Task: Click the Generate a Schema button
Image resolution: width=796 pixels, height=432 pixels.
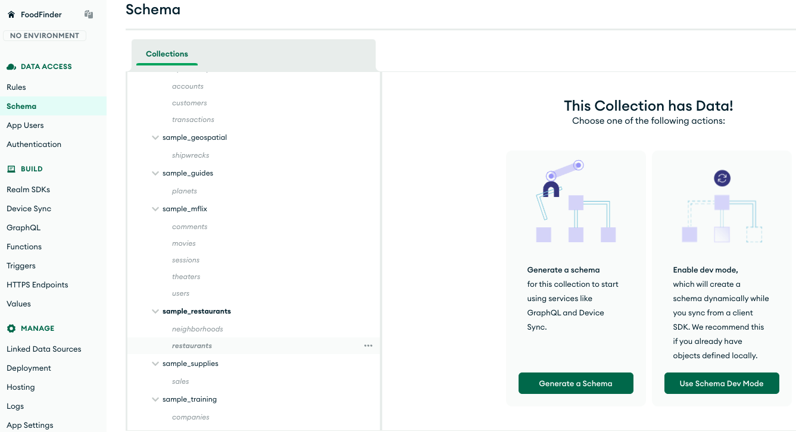Action: click(x=575, y=383)
